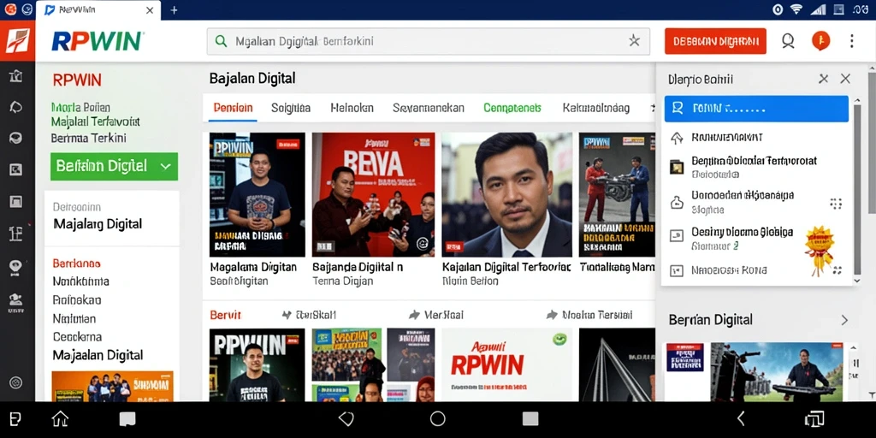The width and height of the screenshot is (876, 438).
Task: Select the last panel item with box icon
Action: [756, 270]
